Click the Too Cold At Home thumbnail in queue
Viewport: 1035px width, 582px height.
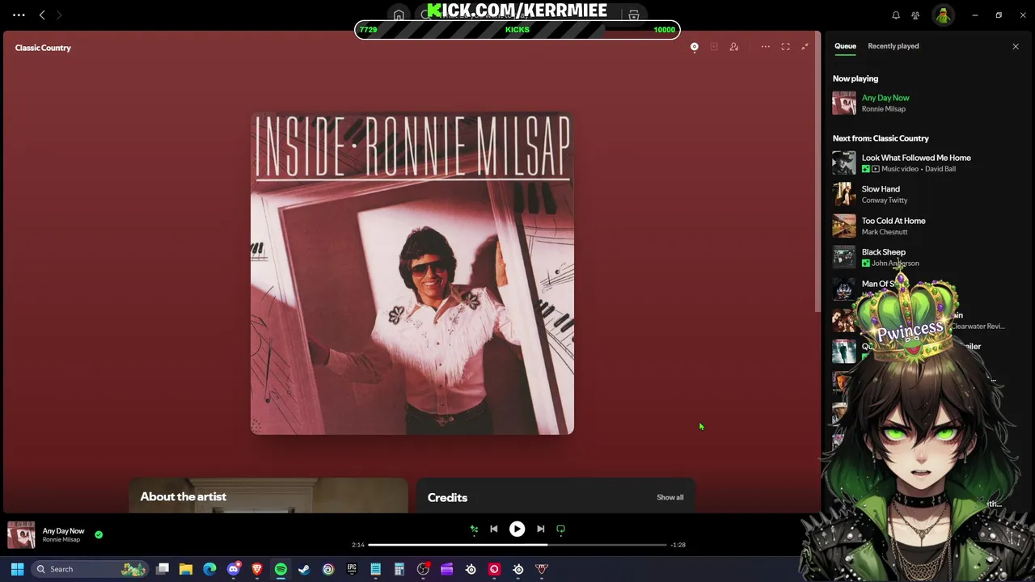click(844, 226)
